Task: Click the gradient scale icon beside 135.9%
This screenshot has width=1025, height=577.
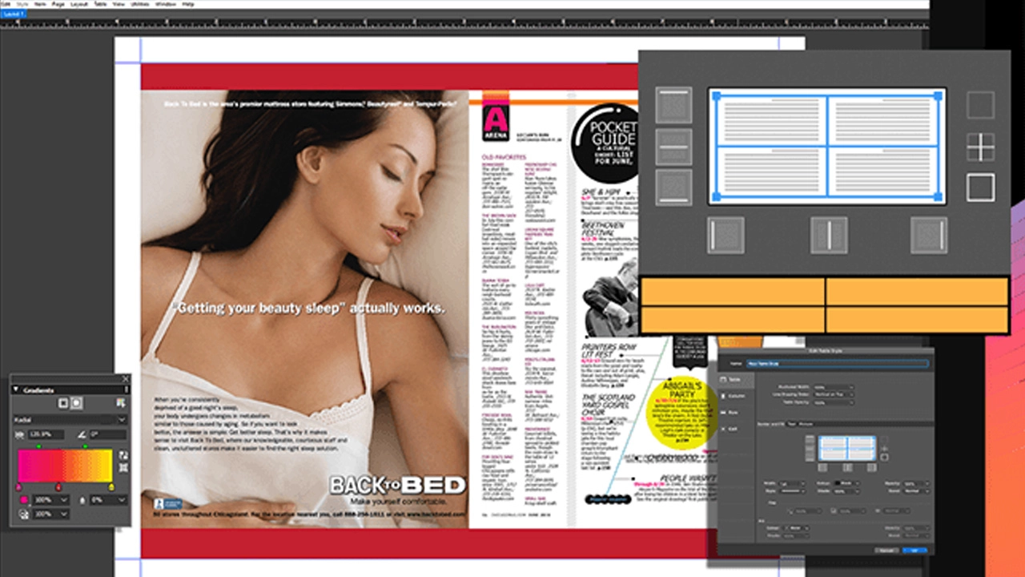Action: click(x=19, y=434)
